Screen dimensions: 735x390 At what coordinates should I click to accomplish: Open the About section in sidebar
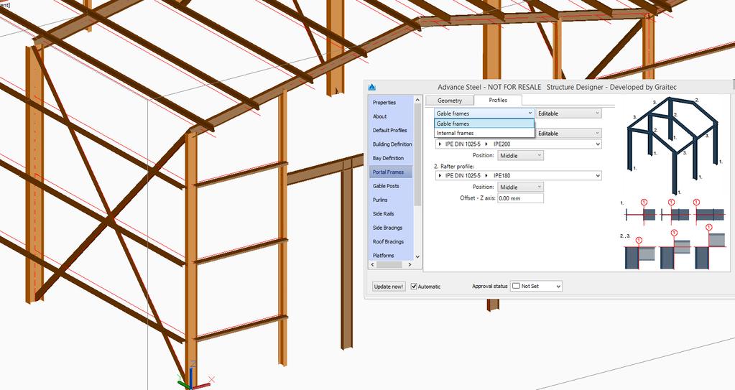pos(379,116)
